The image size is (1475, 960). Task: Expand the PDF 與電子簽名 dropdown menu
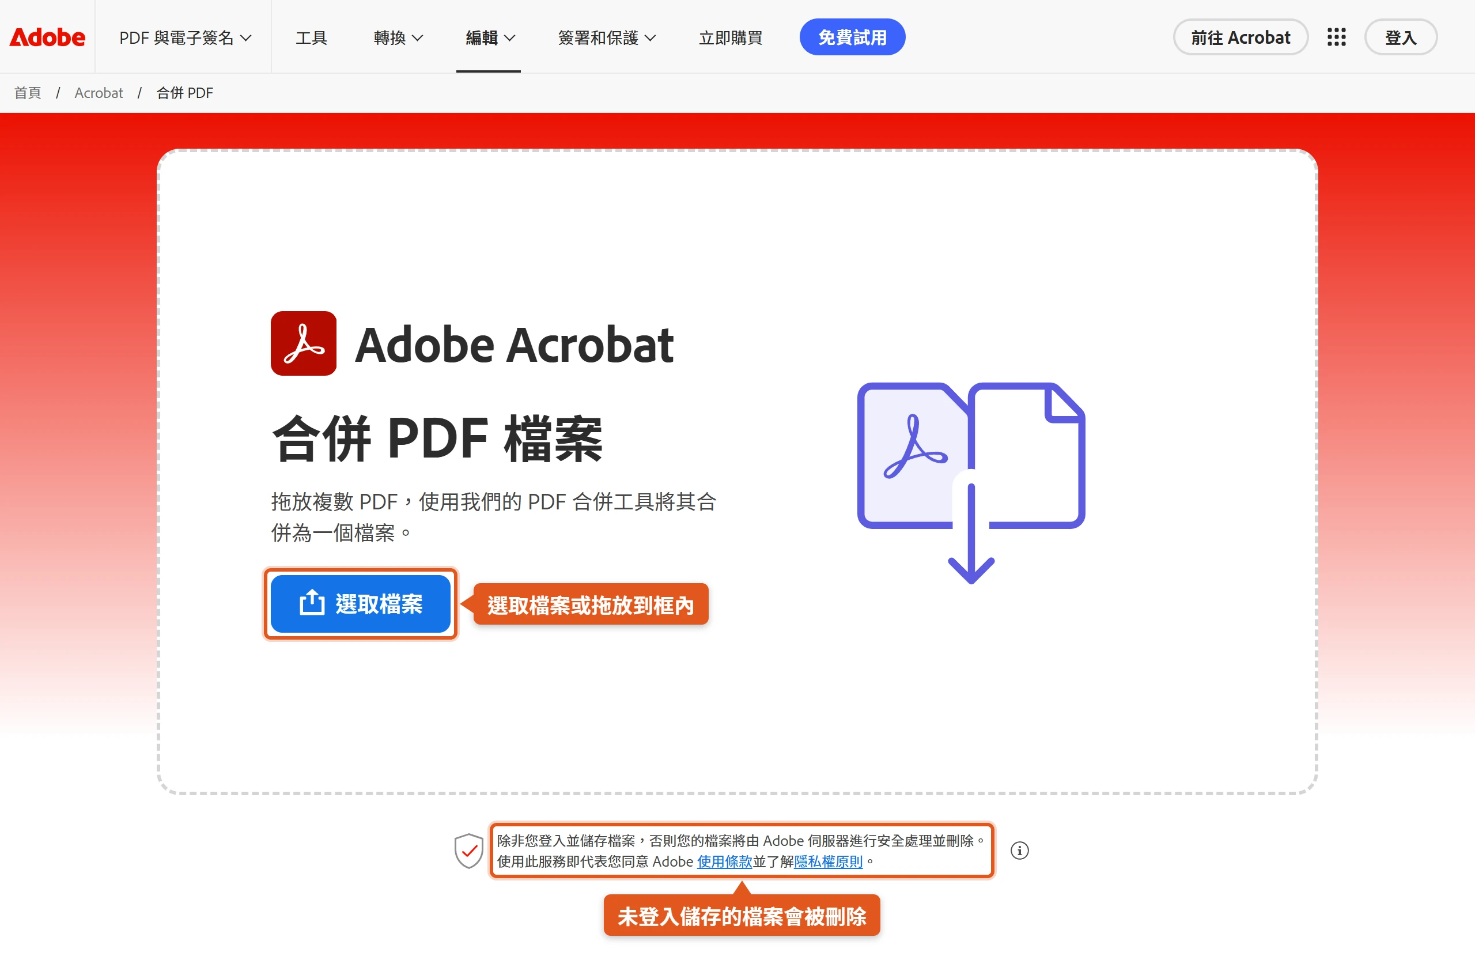[186, 38]
